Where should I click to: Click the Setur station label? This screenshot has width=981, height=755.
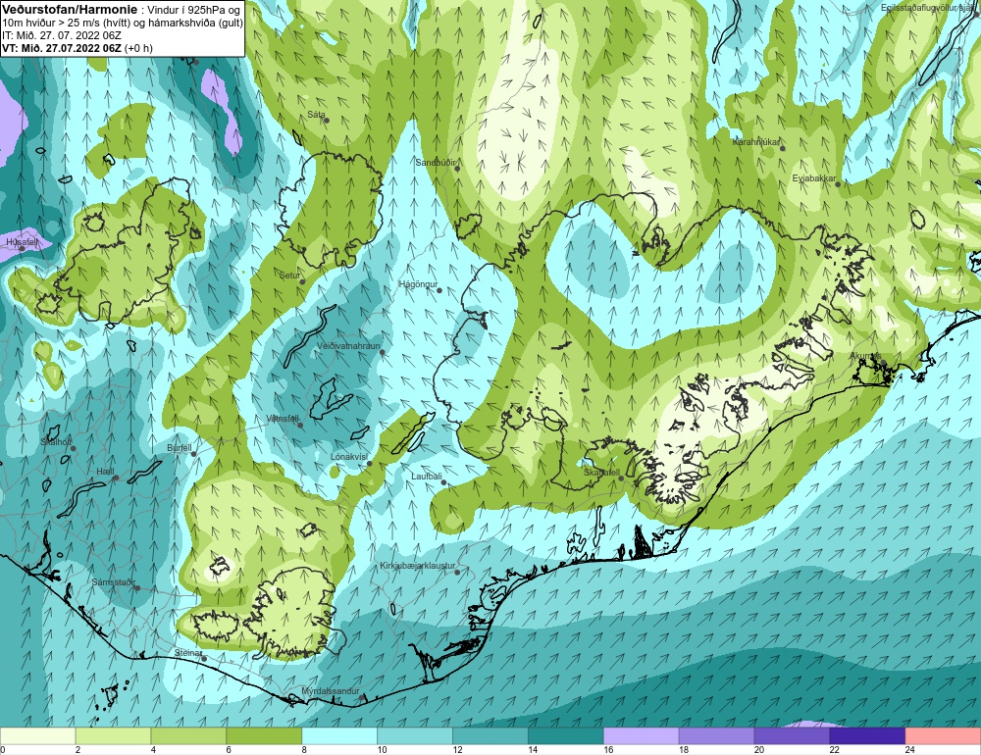tap(289, 276)
